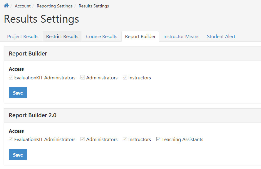
Task: Toggle Administrators checkbox in Report Builder
Action: (83, 77)
